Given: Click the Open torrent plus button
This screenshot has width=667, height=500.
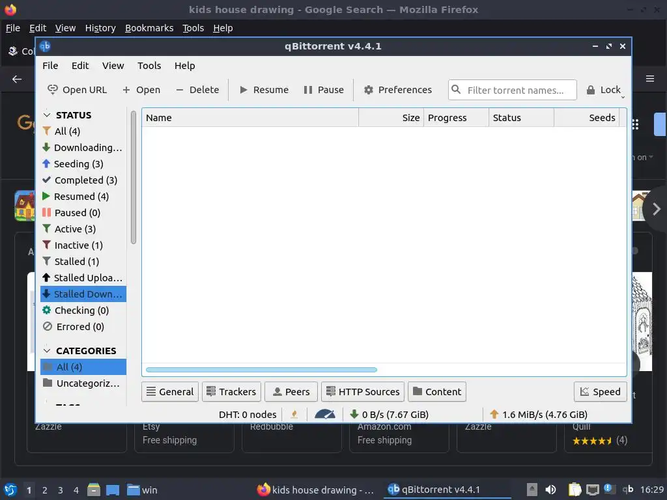Looking at the screenshot, I should click(141, 90).
